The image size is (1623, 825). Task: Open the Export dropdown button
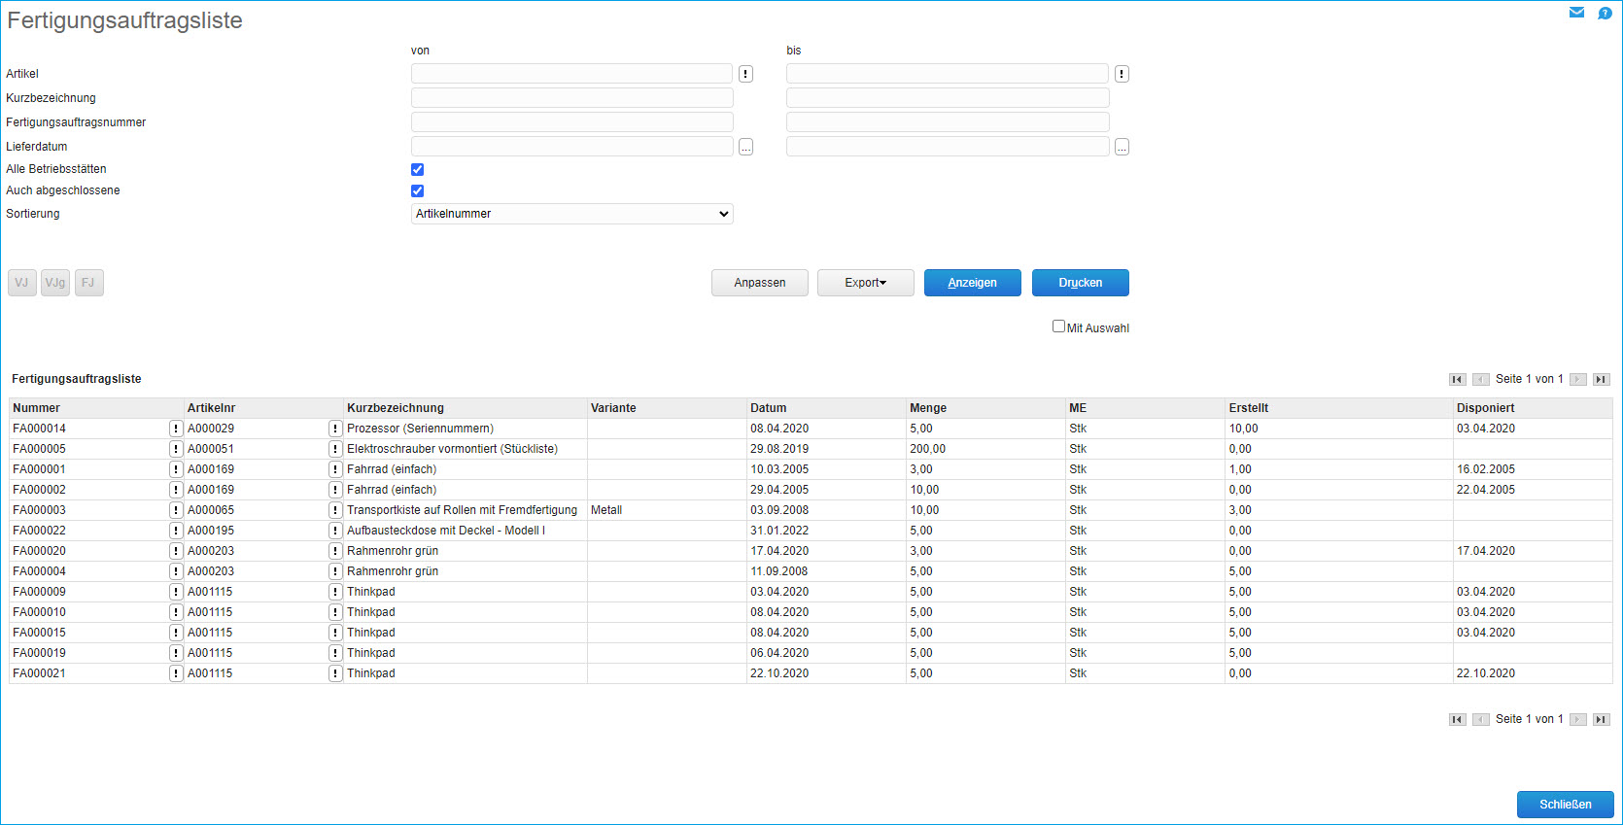[x=866, y=283]
